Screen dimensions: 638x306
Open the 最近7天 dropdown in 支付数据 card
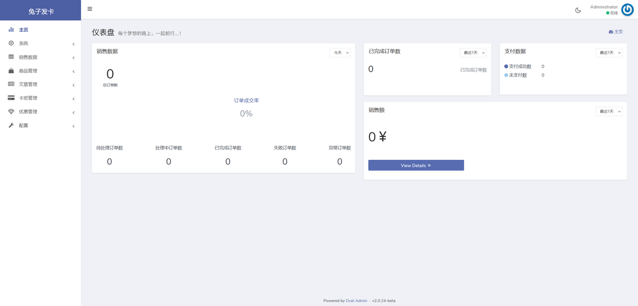(x=609, y=53)
